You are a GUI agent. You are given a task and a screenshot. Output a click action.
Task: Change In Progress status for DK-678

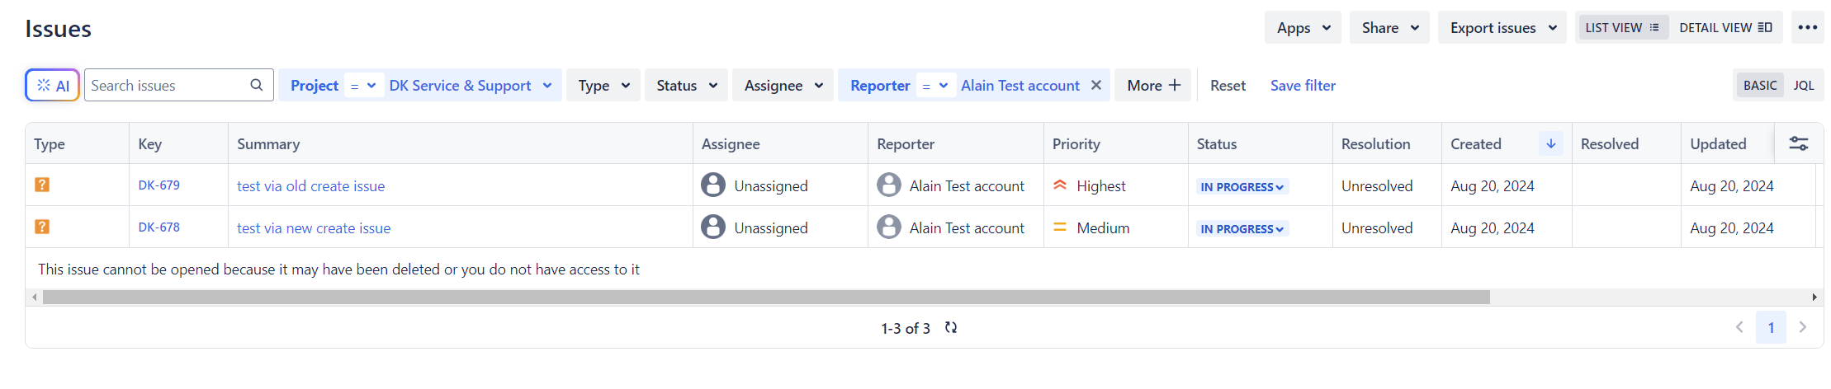1242,229
